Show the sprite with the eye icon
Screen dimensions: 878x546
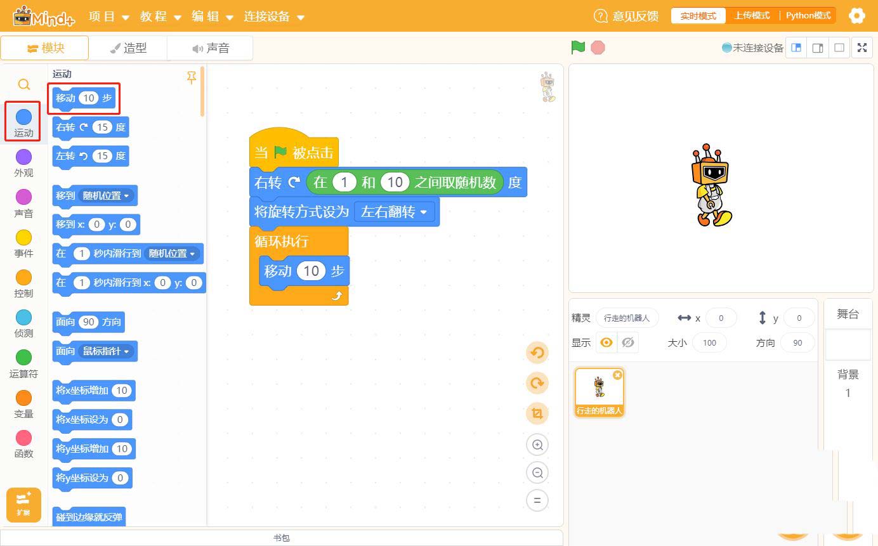(606, 342)
